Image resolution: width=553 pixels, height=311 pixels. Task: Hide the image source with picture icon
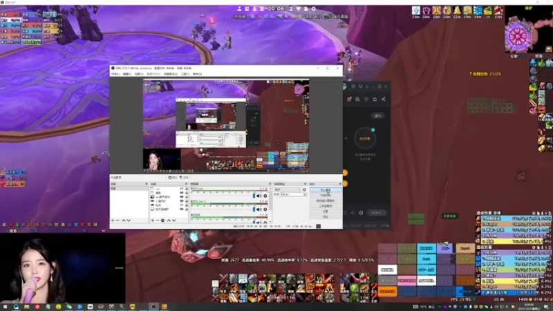tap(182, 197)
